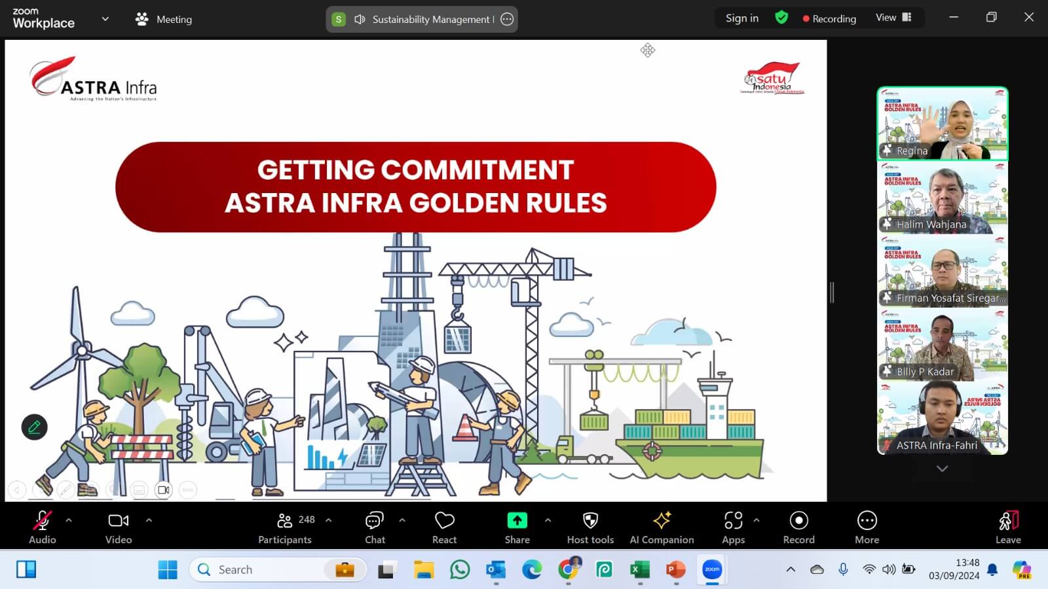Viewport: 1048px width, 589px height.
Task: Open notifications bell in system tray
Action: click(992, 569)
